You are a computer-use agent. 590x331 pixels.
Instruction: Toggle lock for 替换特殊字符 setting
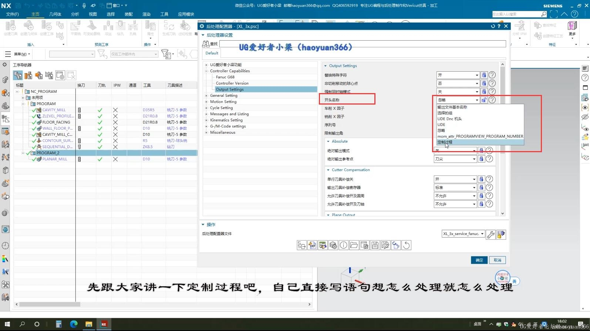coord(484,75)
